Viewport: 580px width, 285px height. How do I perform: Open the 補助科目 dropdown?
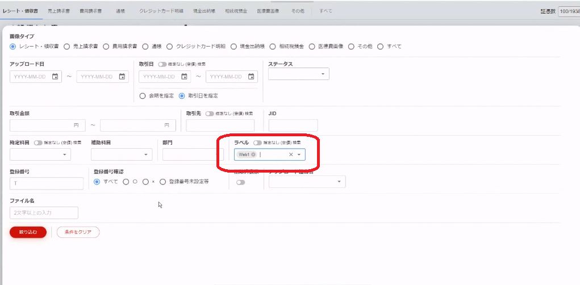point(122,154)
